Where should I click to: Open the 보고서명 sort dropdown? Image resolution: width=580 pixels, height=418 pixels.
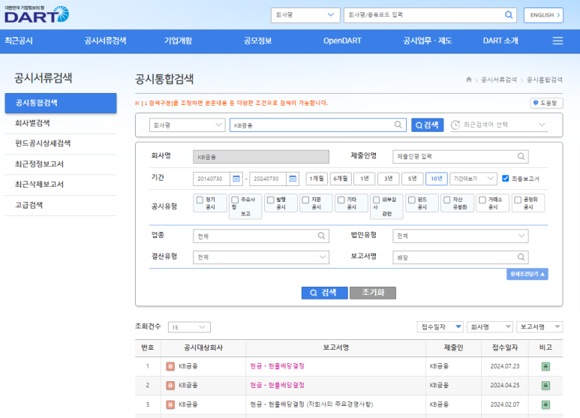[539, 326]
